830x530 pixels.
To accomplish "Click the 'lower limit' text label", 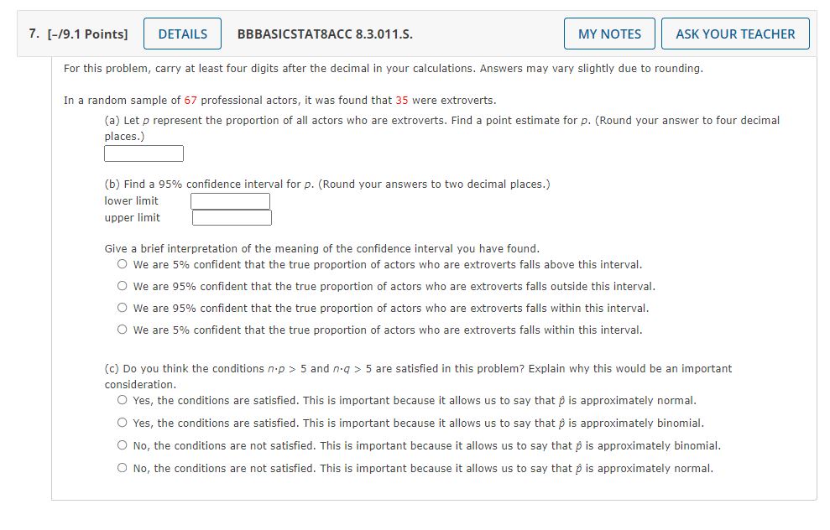I will 130,200.
